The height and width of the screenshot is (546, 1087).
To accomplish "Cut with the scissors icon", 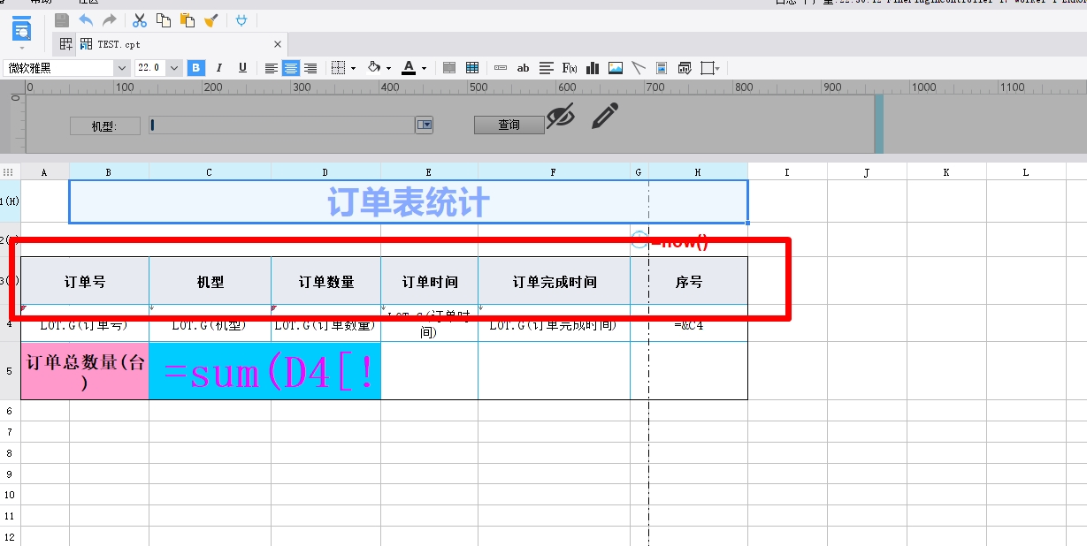I will (x=140, y=19).
